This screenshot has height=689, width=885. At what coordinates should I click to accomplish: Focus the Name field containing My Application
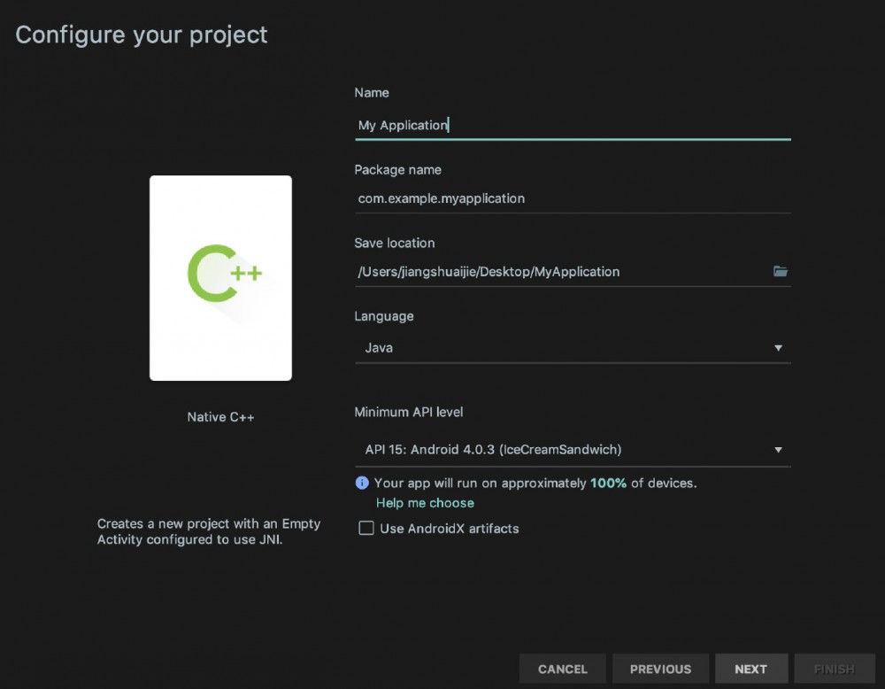[x=572, y=125]
